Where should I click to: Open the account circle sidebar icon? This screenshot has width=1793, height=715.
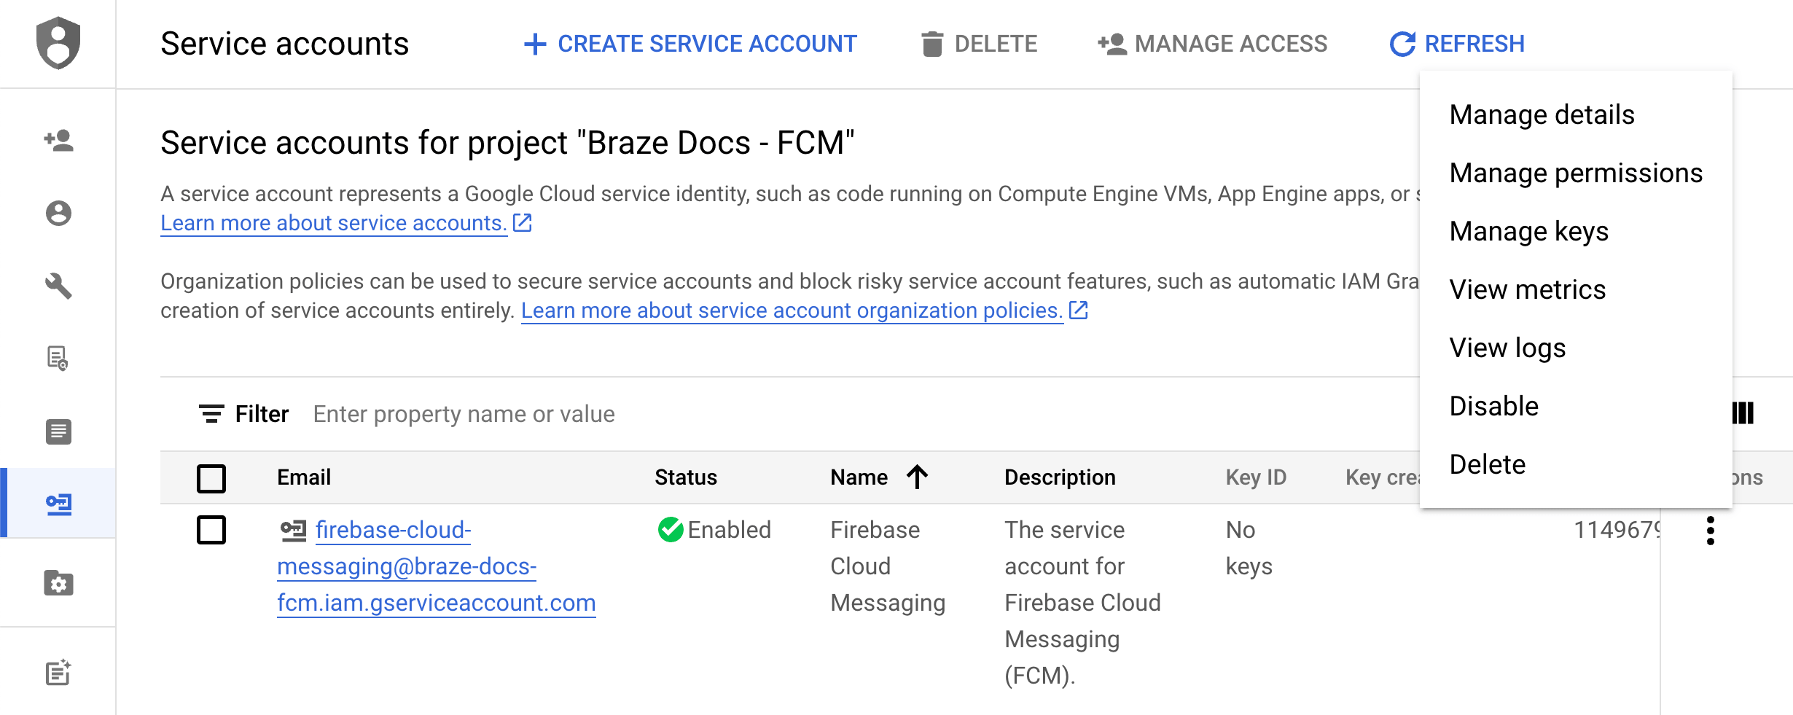pyautogui.click(x=58, y=213)
